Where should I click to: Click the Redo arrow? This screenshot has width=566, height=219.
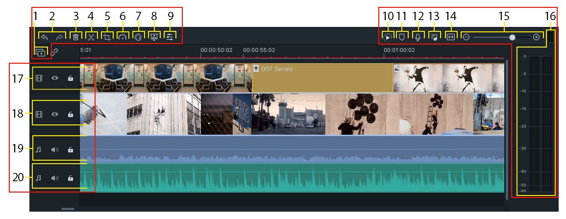coord(60,37)
